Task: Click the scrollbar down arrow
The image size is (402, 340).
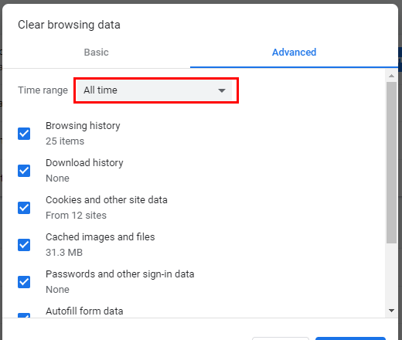Action: (391, 311)
